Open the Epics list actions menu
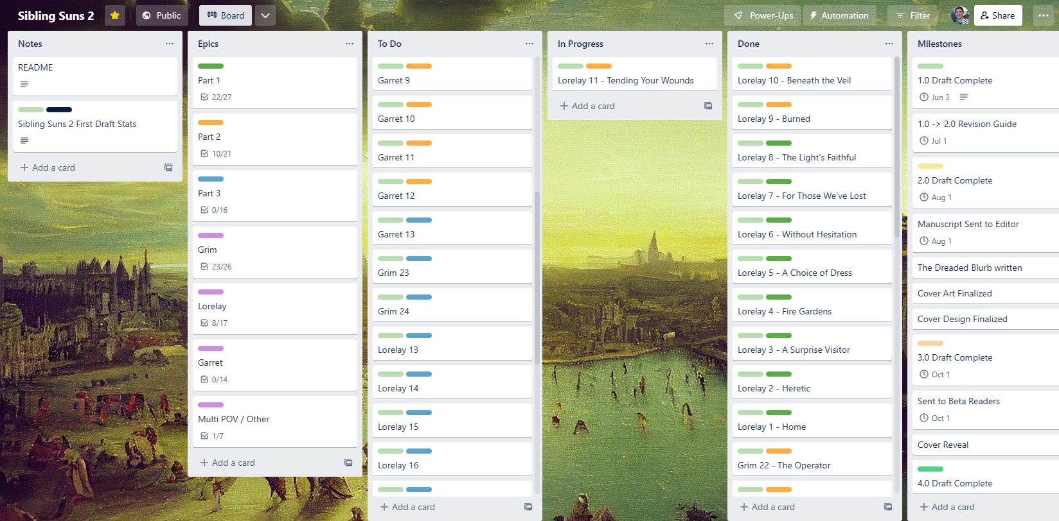Image resolution: width=1059 pixels, height=521 pixels. pyautogui.click(x=350, y=44)
